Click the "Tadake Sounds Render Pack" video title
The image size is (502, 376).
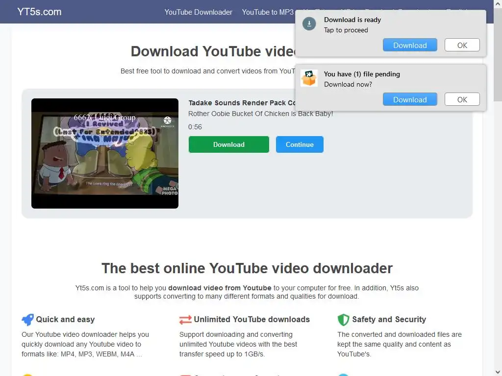(242, 103)
